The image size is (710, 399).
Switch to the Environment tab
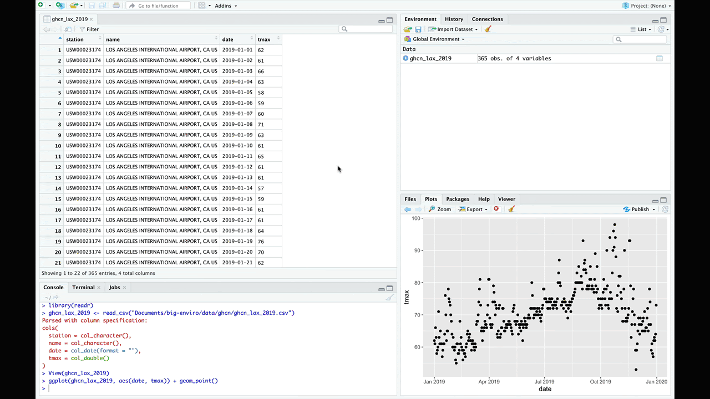click(420, 19)
